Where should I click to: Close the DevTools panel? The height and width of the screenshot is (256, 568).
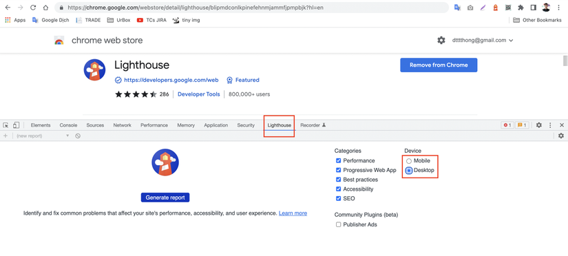pos(562,125)
